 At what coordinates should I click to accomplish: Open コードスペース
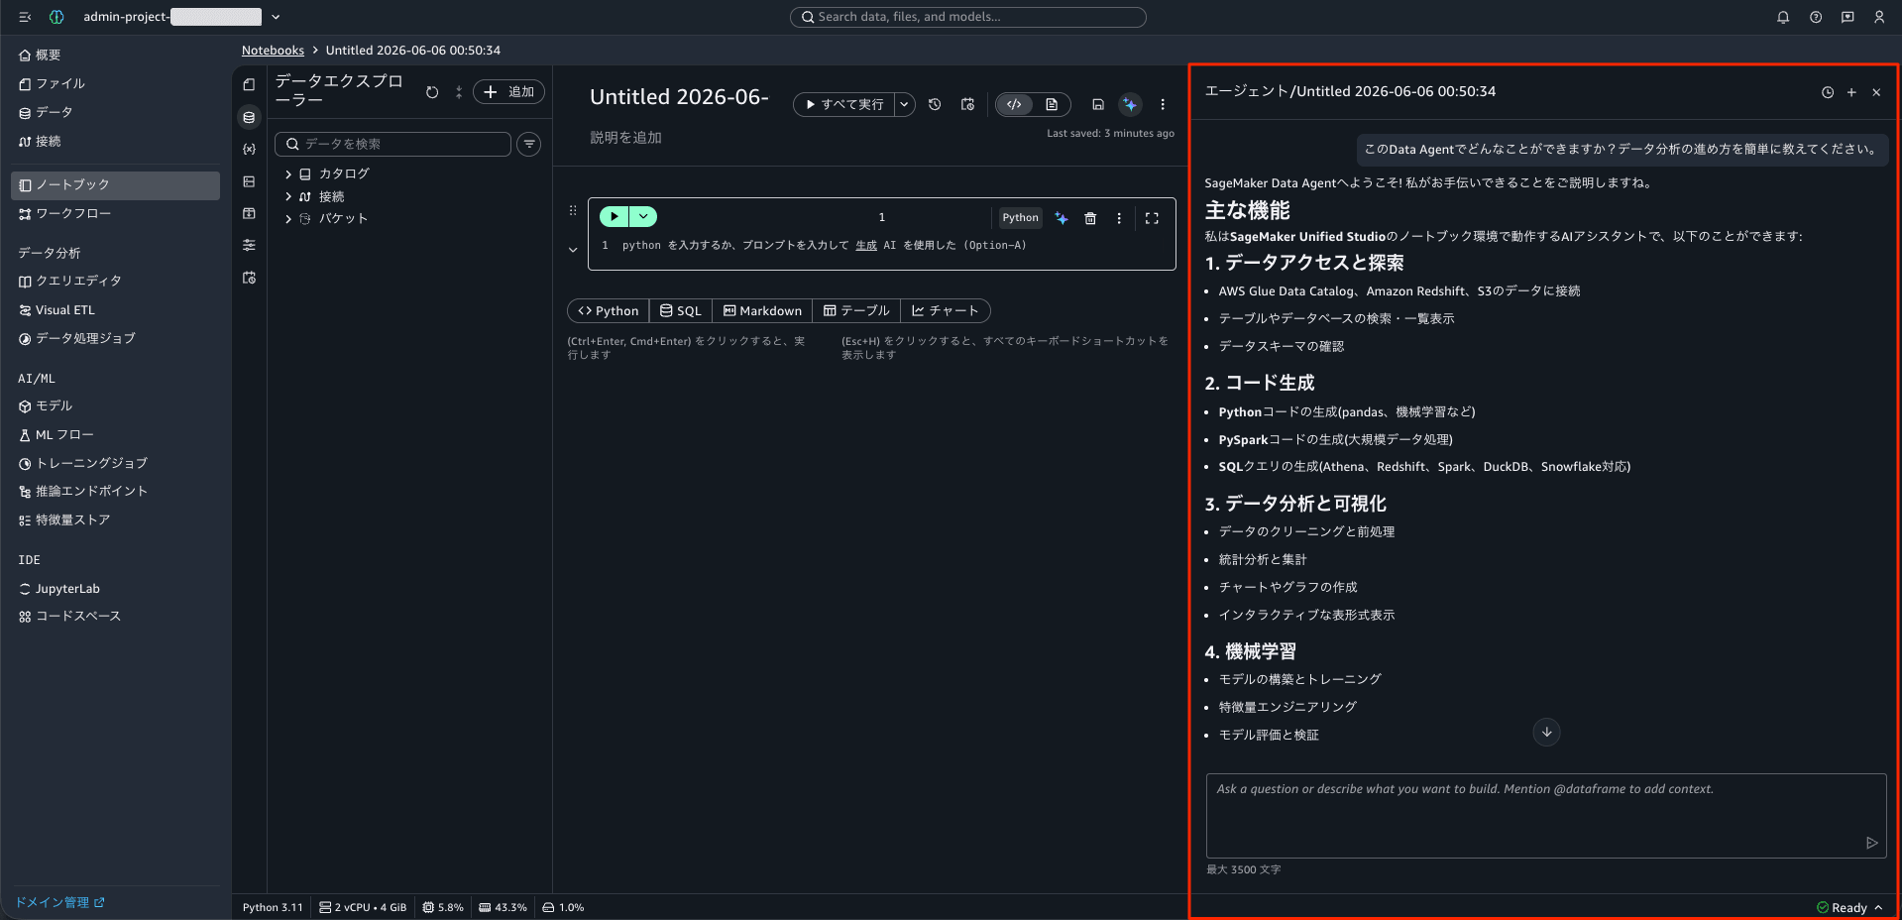click(x=69, y=617)
